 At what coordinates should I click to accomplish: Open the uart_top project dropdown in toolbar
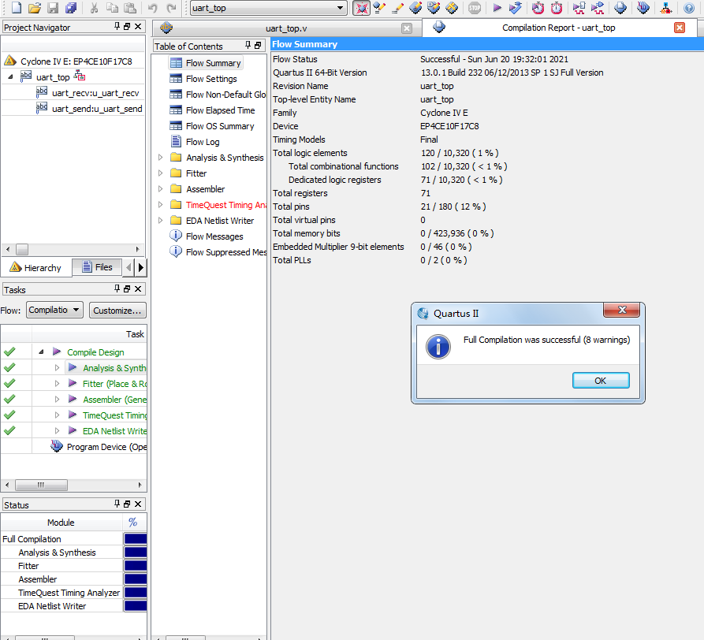coord(268,8)
